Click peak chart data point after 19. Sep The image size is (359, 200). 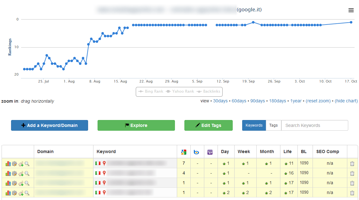[253, 22]
